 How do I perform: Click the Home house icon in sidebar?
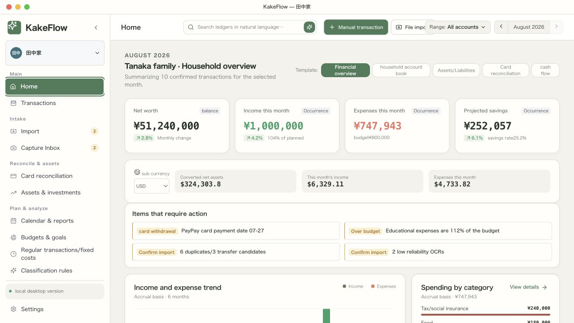13,87
